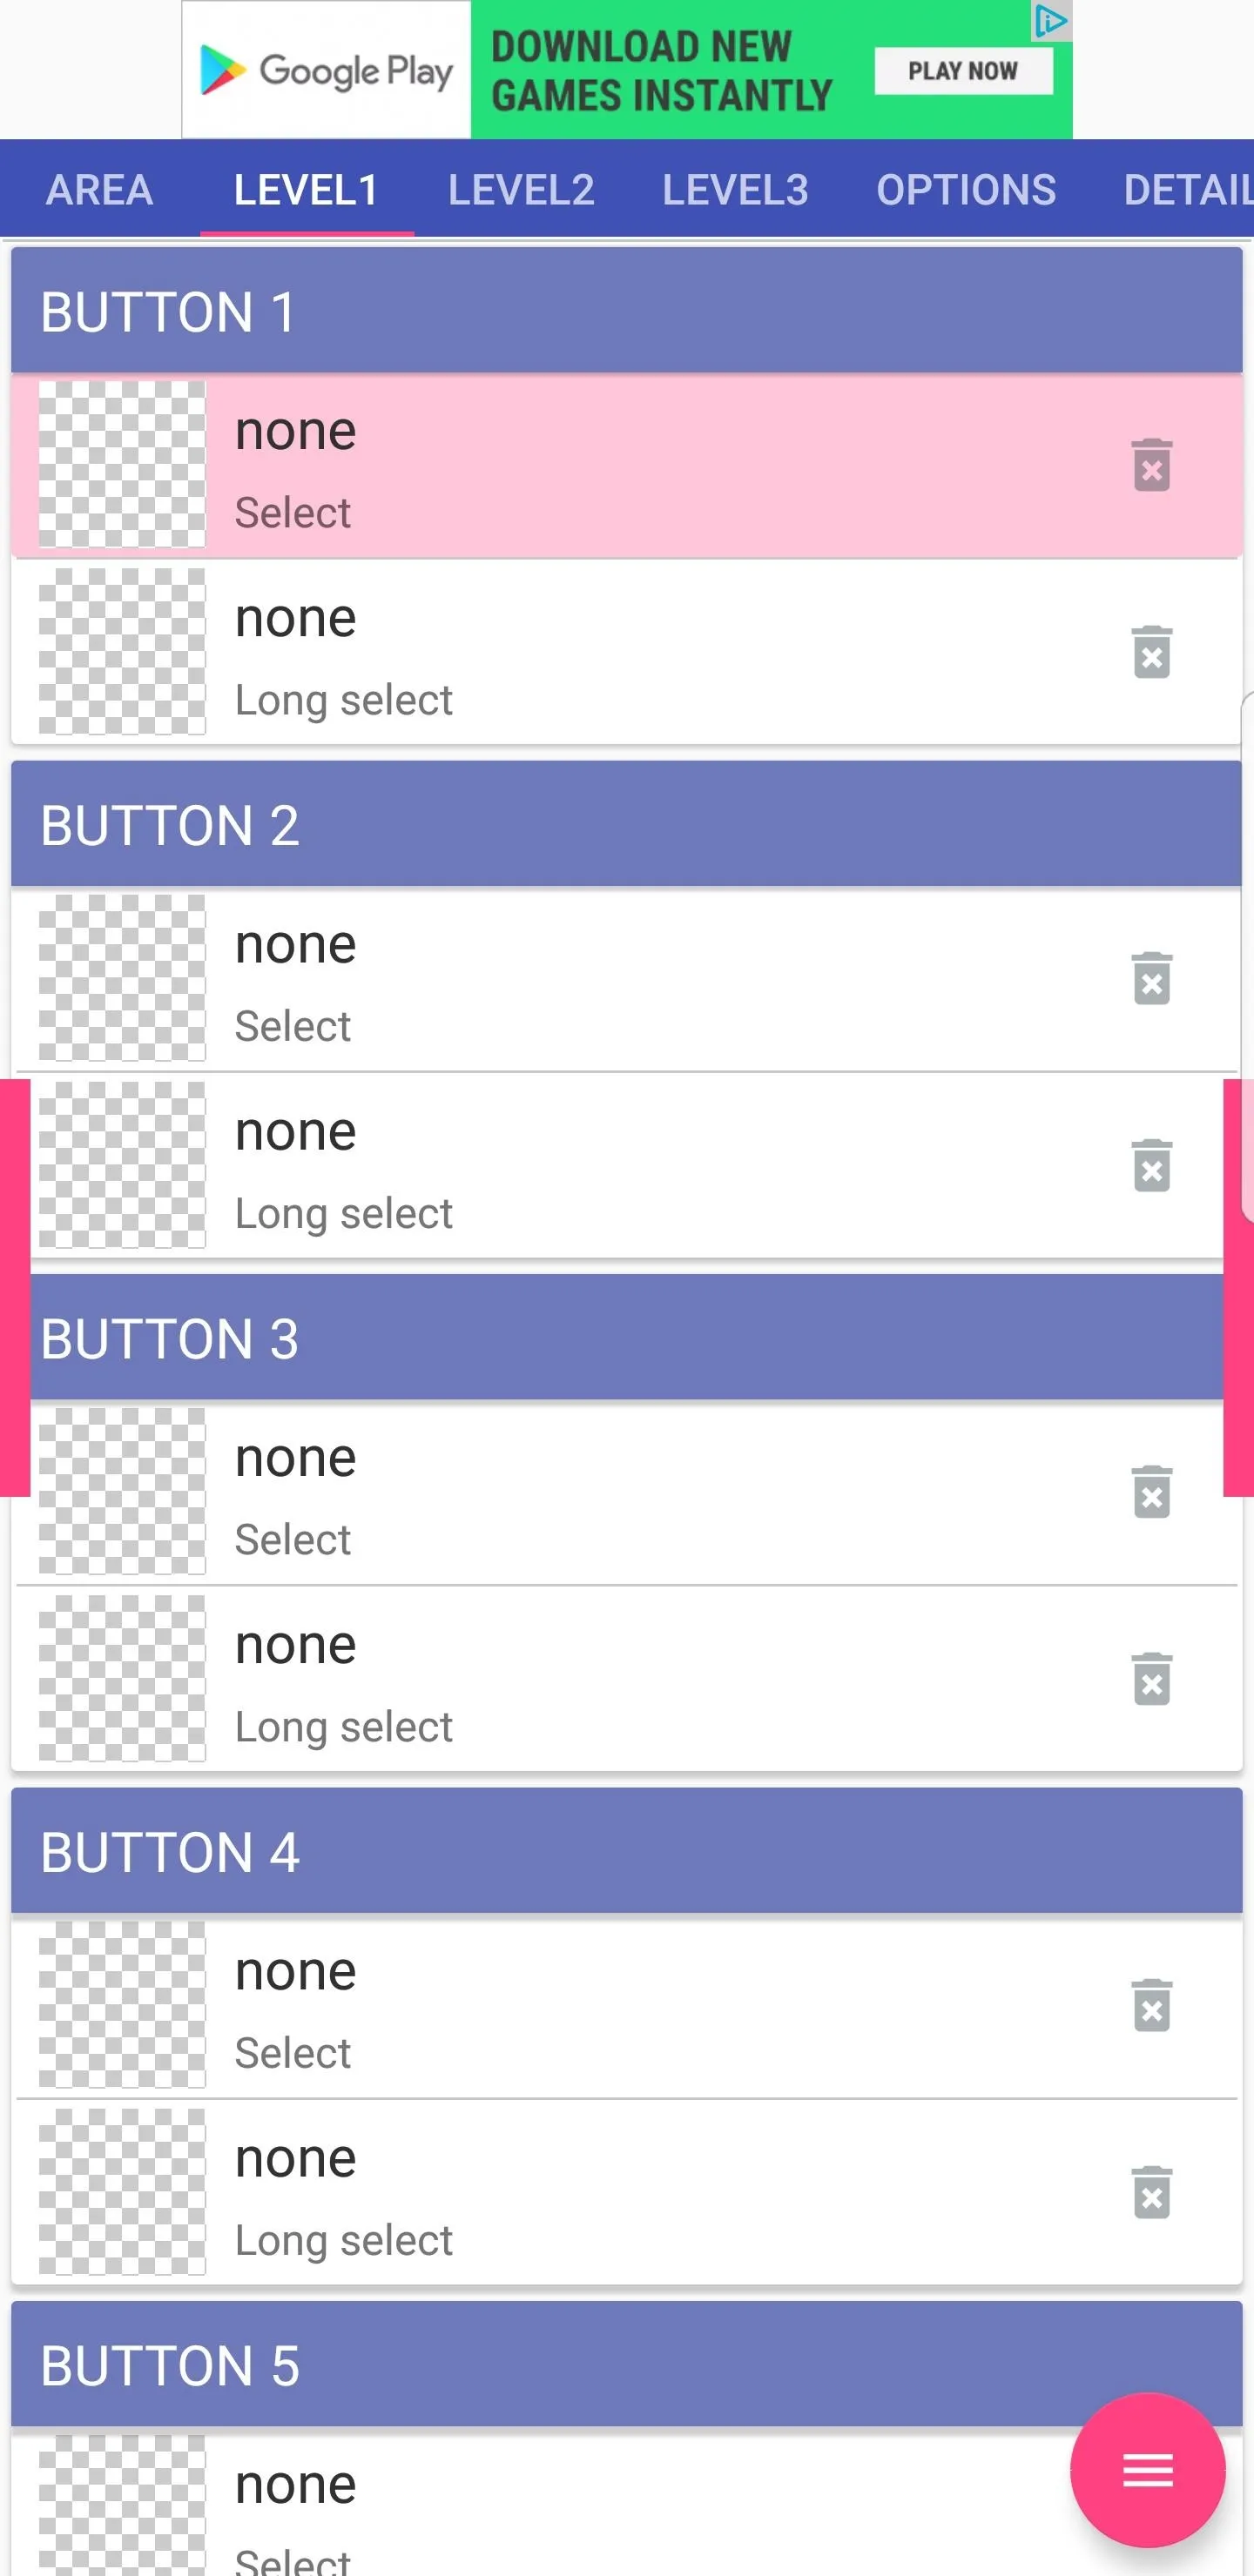Assign action to Button 4 Long select row
The width and height of the screenshot is (1254, 2576).
626,2192
